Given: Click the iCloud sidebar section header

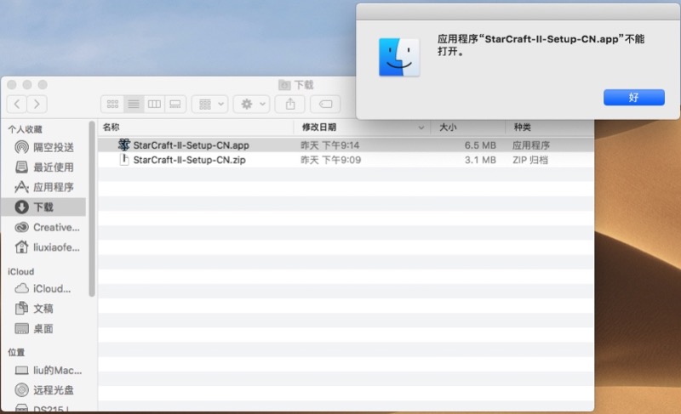Looking at the screenshot, I should point(20,271).
